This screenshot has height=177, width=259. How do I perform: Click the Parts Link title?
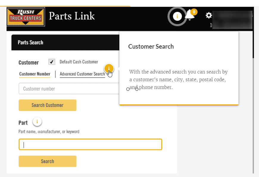coord(72,16)
